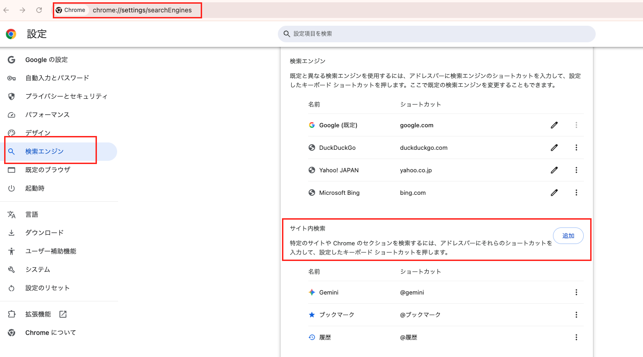643x357 pixels.
Task: Open more options for ブックマーク
Action: tap(576, 315)
